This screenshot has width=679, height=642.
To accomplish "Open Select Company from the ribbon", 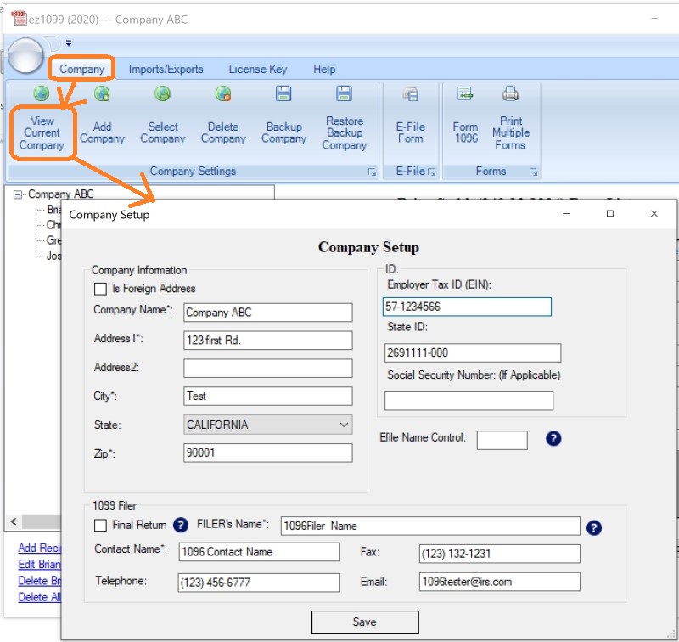I will coord(162,94).
